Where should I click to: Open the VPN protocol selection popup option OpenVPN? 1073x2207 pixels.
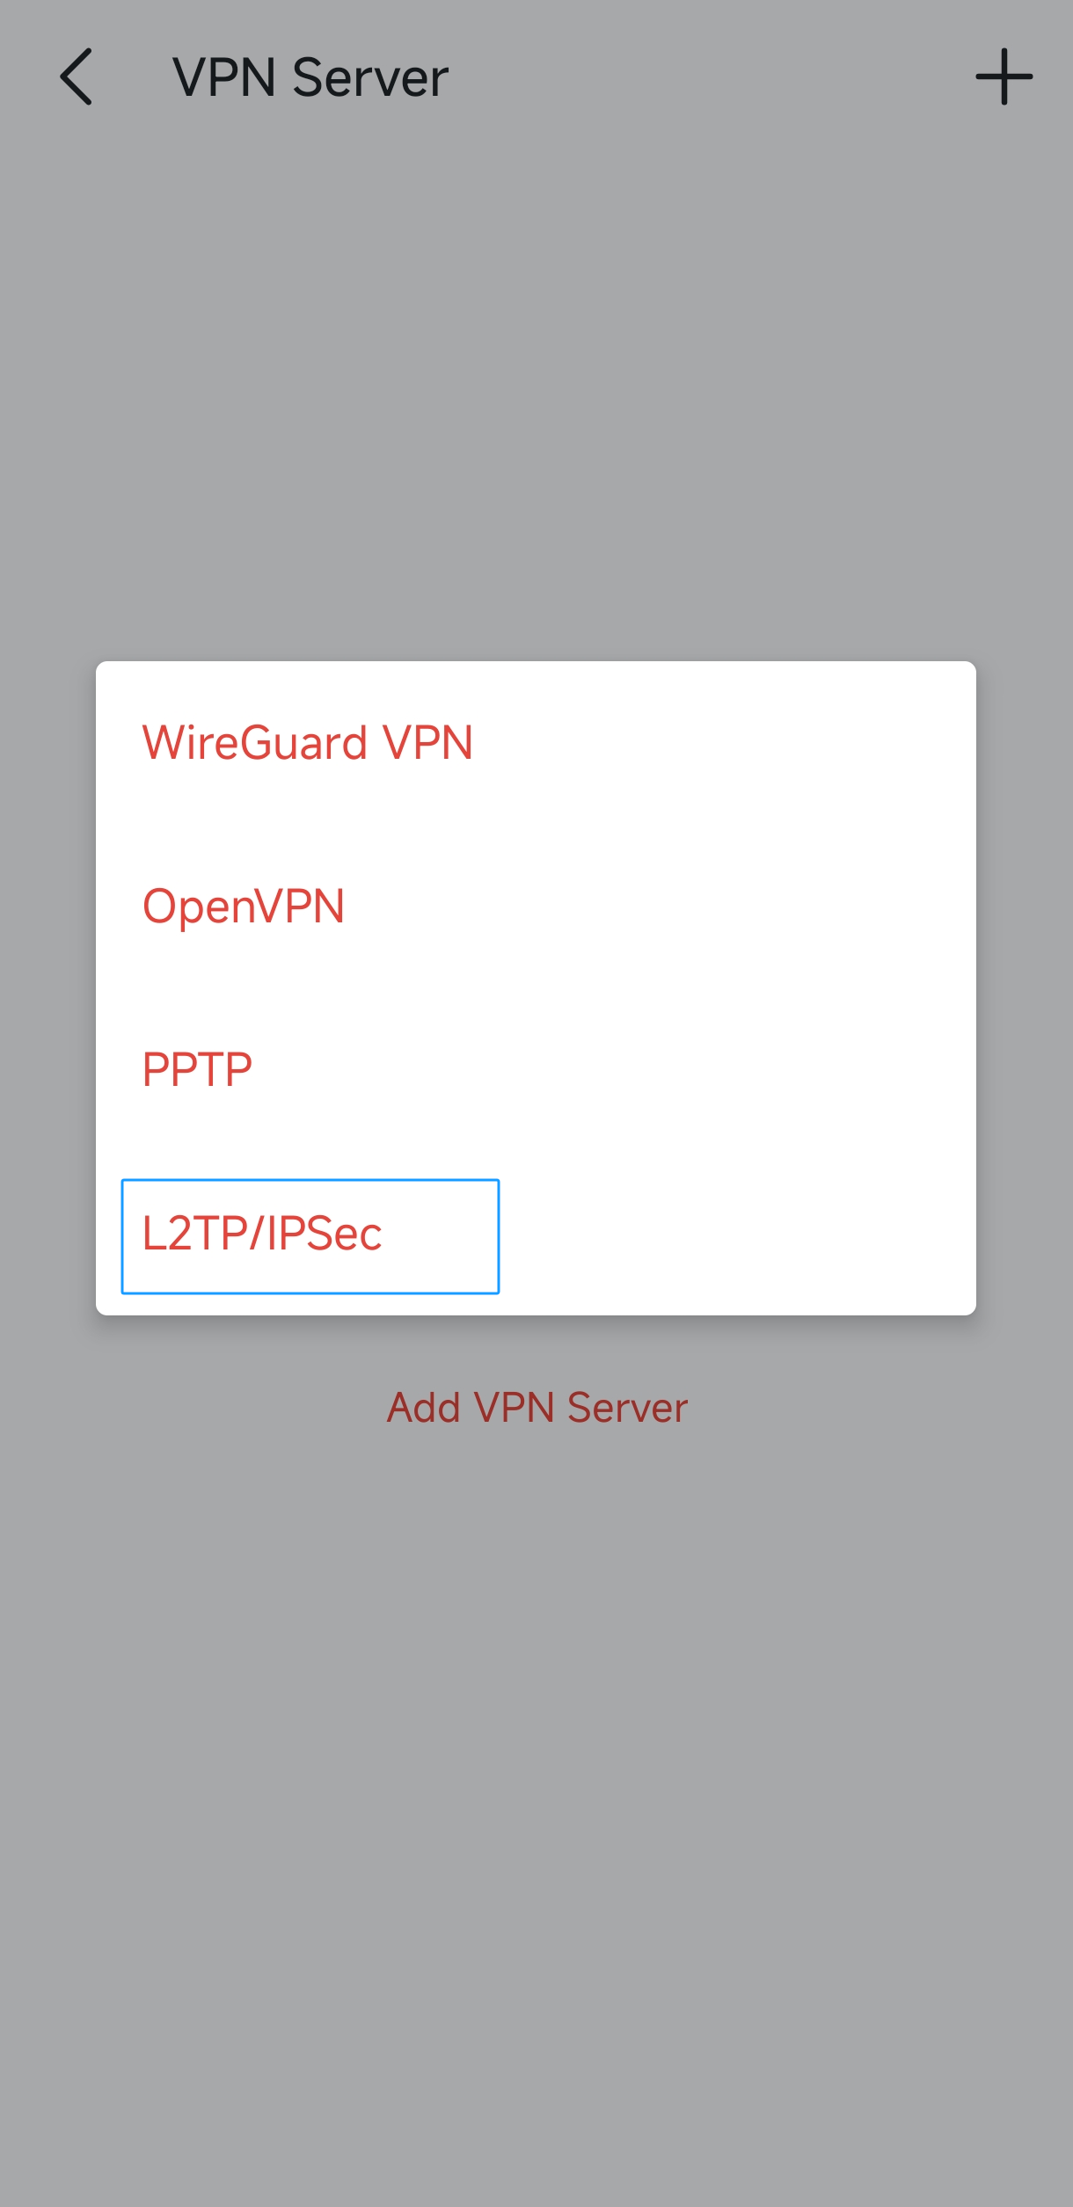point(245,906)
